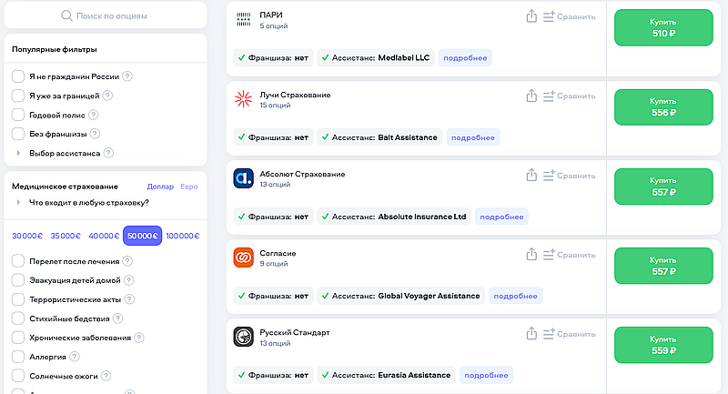Buy ПАРИ policy for 510 ₽

click(663, 28)
